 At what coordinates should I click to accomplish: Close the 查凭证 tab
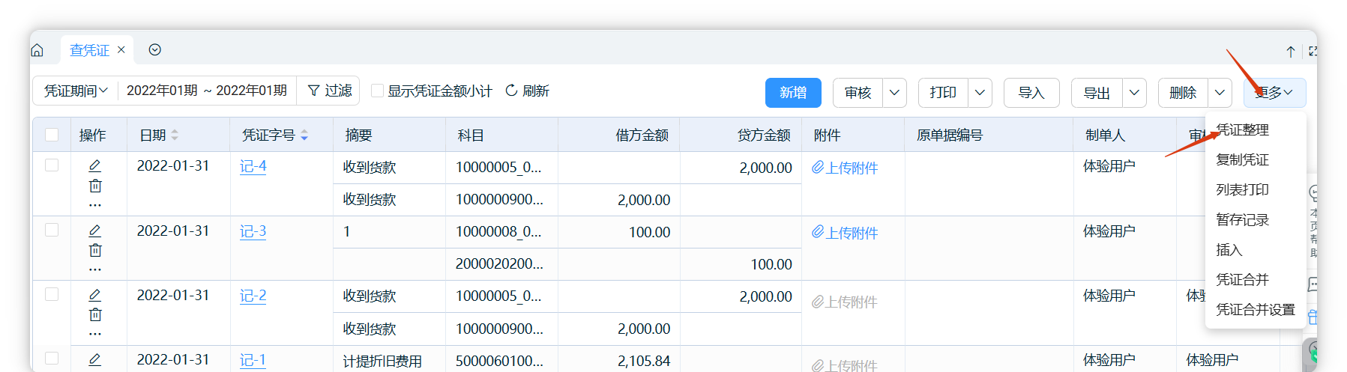pyautogui.click(x=121, y=50)
